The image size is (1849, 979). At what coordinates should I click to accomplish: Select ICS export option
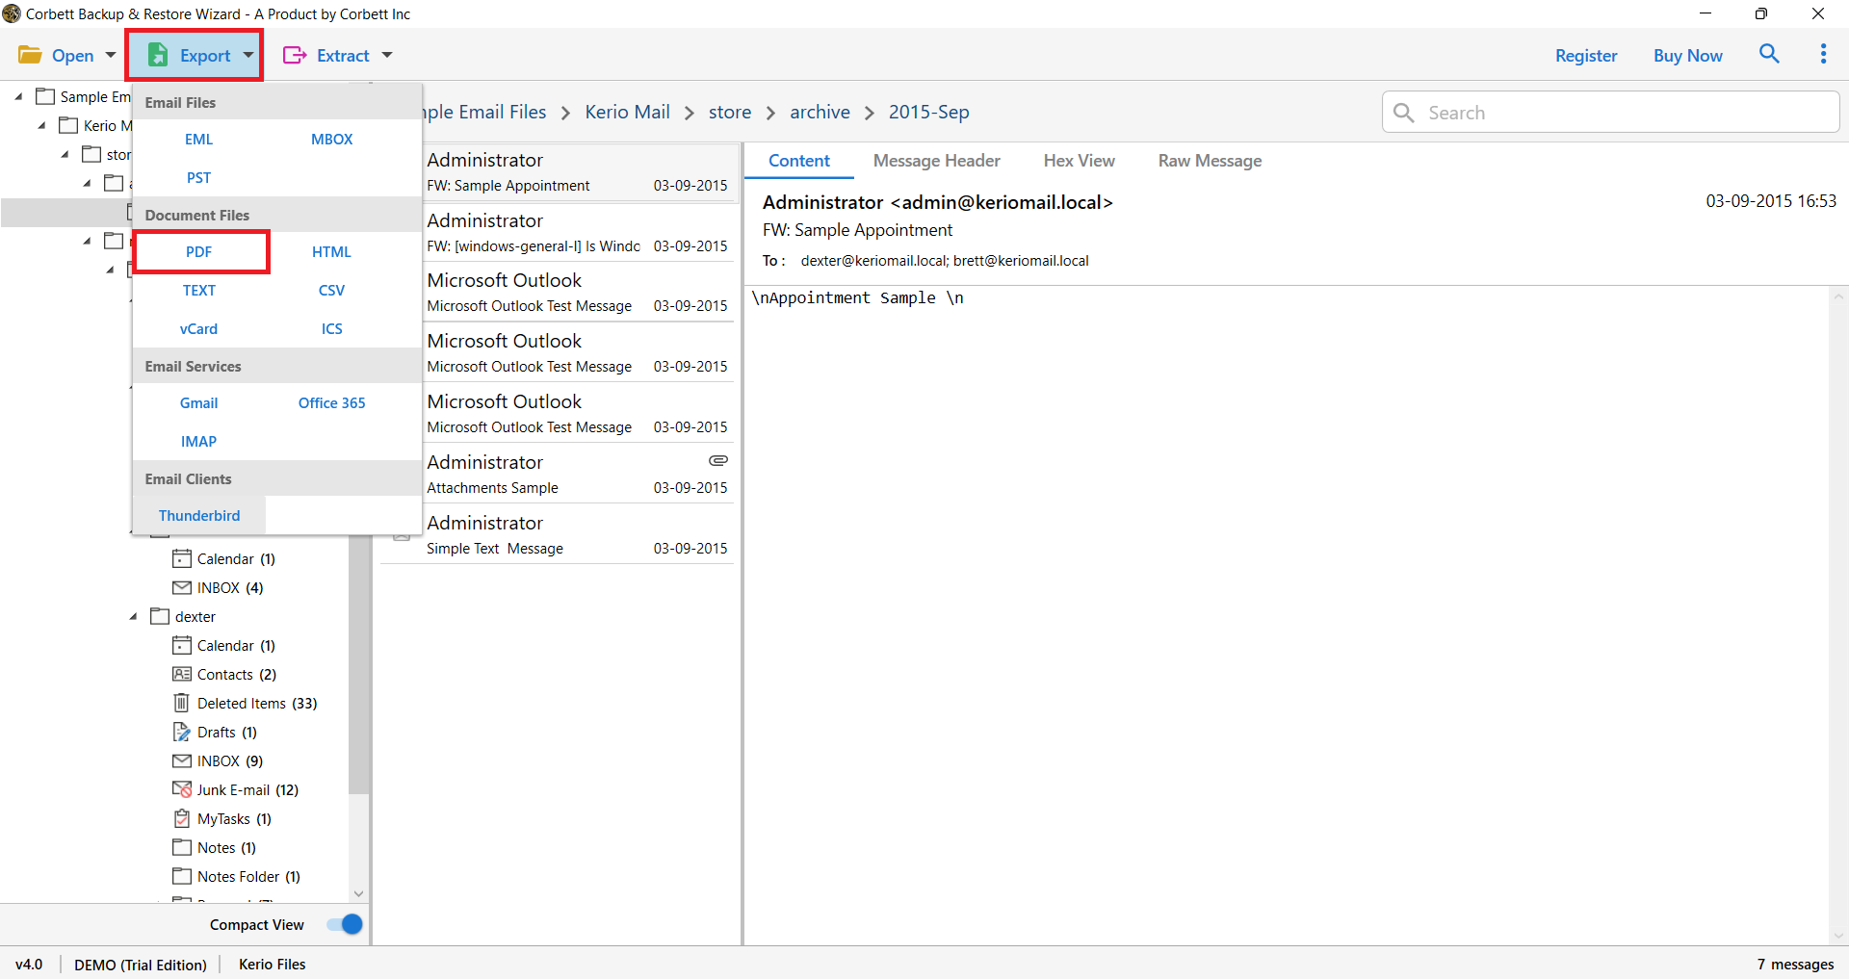point(332,328)
